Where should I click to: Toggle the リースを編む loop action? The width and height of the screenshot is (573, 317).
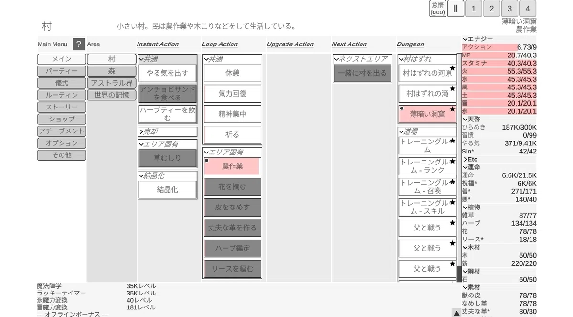click(233, 269)
